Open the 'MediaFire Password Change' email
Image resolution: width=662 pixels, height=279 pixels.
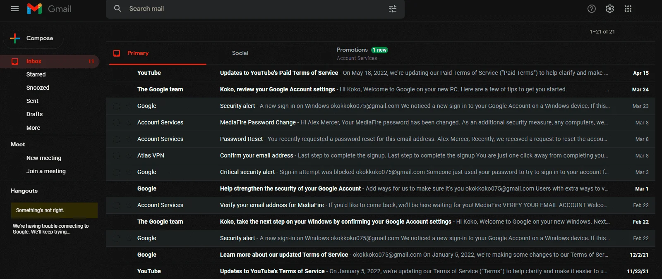pyautogui.click(x=381, y=122)
